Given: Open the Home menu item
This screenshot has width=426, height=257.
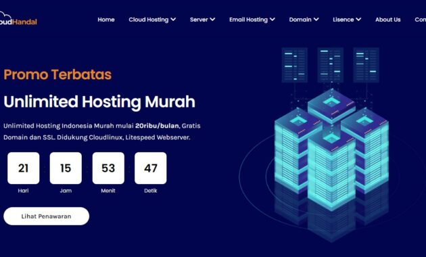Looking at the screenshot, I should tap(106, 20).
